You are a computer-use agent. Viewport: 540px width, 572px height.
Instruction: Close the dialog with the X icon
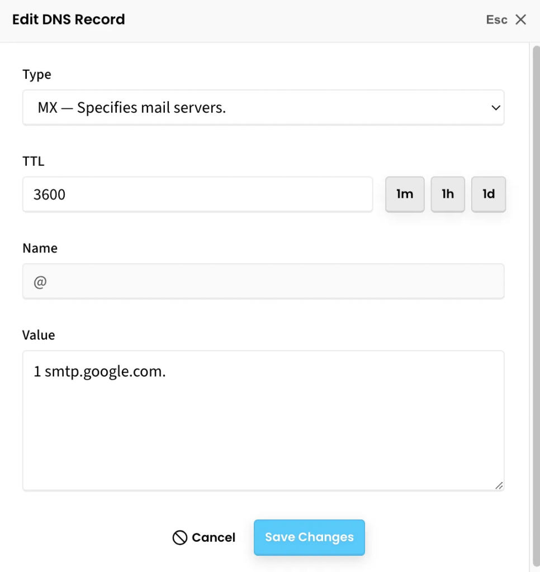coord(521,20)
